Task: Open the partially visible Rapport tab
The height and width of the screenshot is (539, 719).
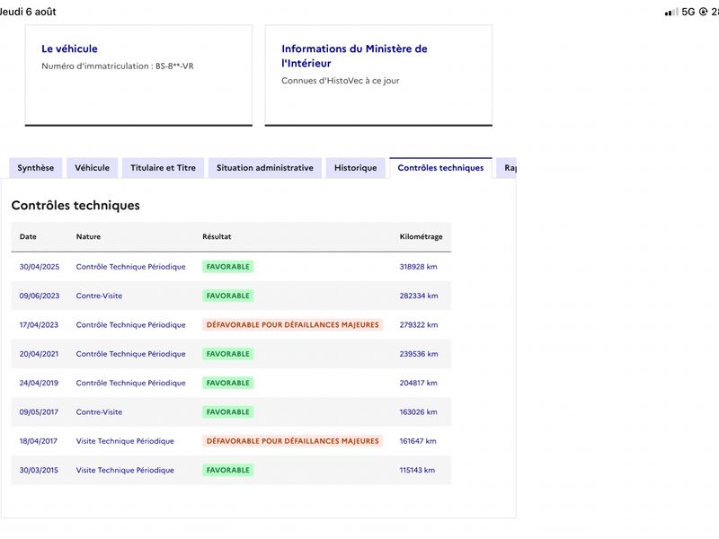Action: [x=507, y=168]
